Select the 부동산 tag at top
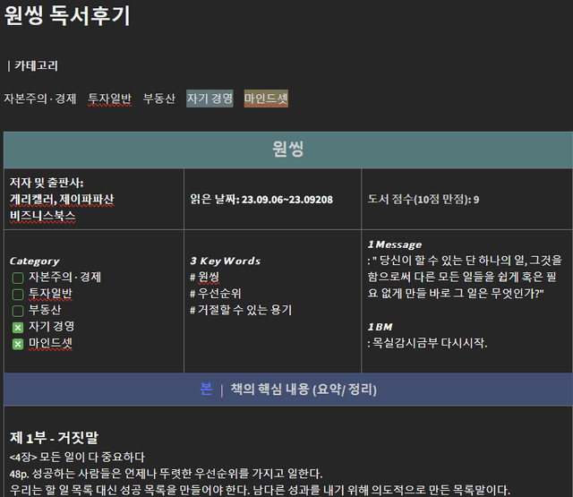Screen dimensions: 573x497 click(x=159, y=99)
